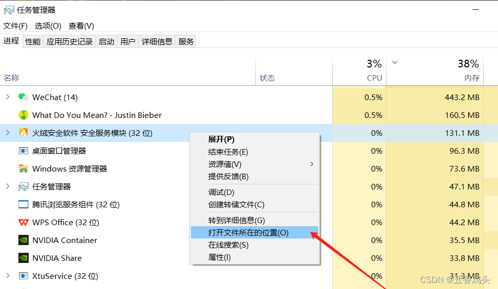Choose 打开文件所在的位置(O) in the context menu
Viewport: 498px width, 289px height.
coord(255,233)
